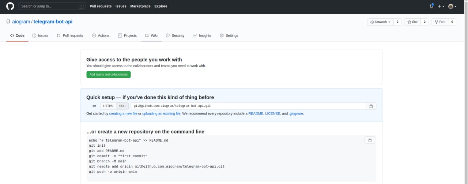Image resolution: width=468 pixels, height=184 pixels.
Task: Open the LICENSE link
Action: click(272, 113)
